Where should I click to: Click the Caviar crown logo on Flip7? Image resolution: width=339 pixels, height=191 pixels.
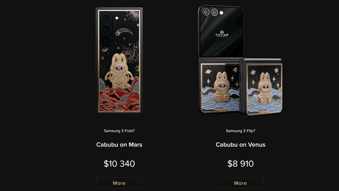pos(222,34)
